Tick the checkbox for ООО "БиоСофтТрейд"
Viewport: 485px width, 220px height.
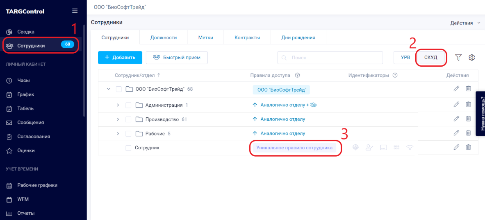(x=119, y=89)
